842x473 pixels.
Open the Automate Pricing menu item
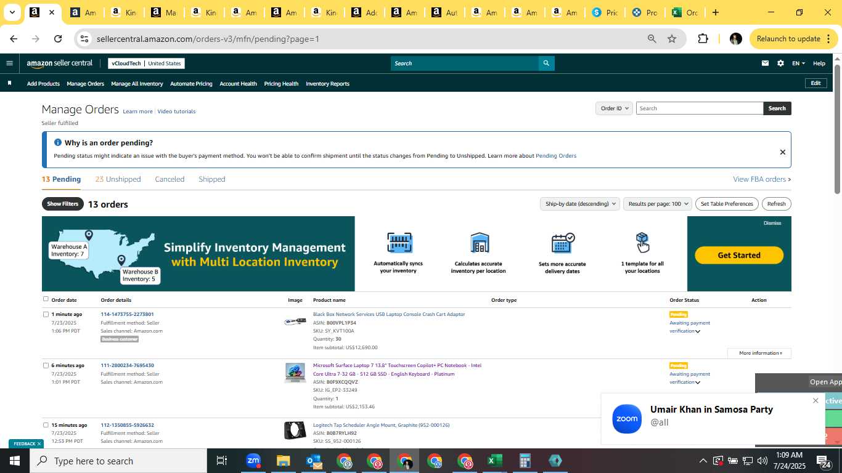pyautogui.click(x=191, y=84)
